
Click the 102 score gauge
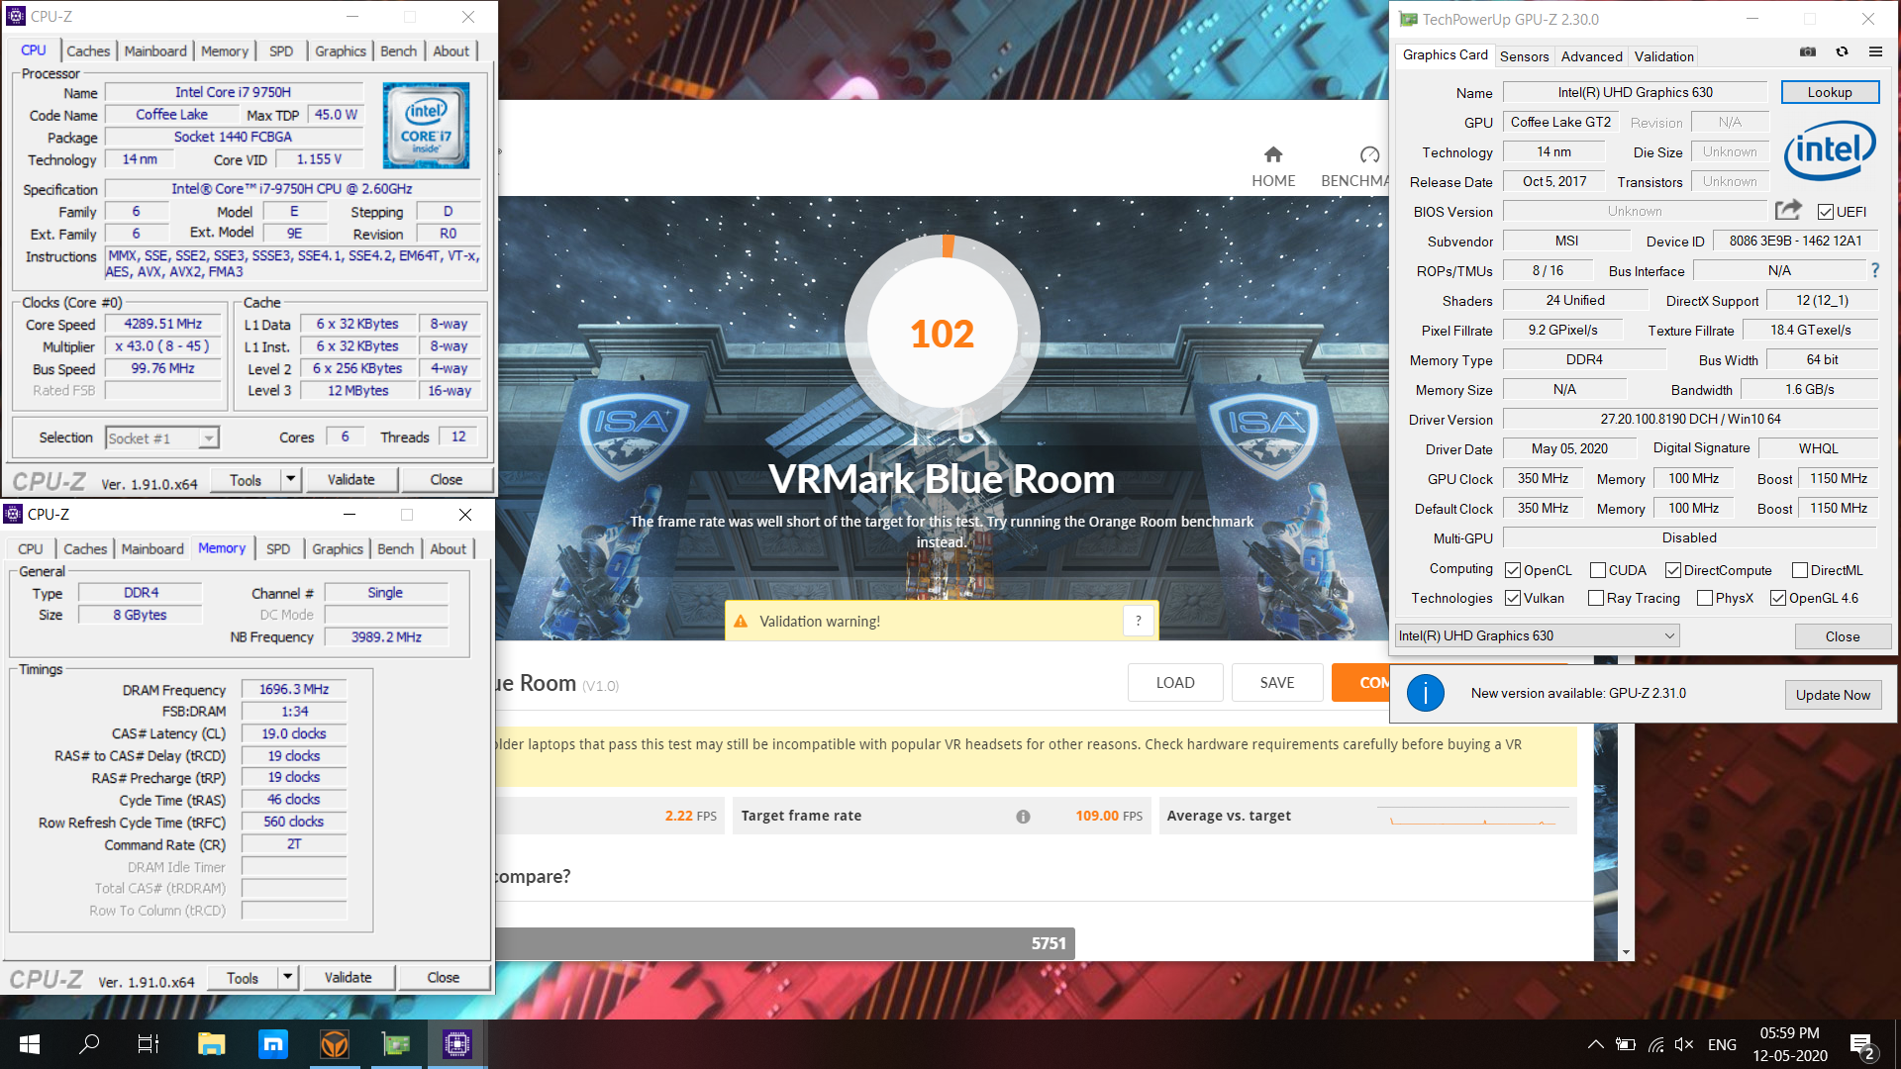pos(943,334)
